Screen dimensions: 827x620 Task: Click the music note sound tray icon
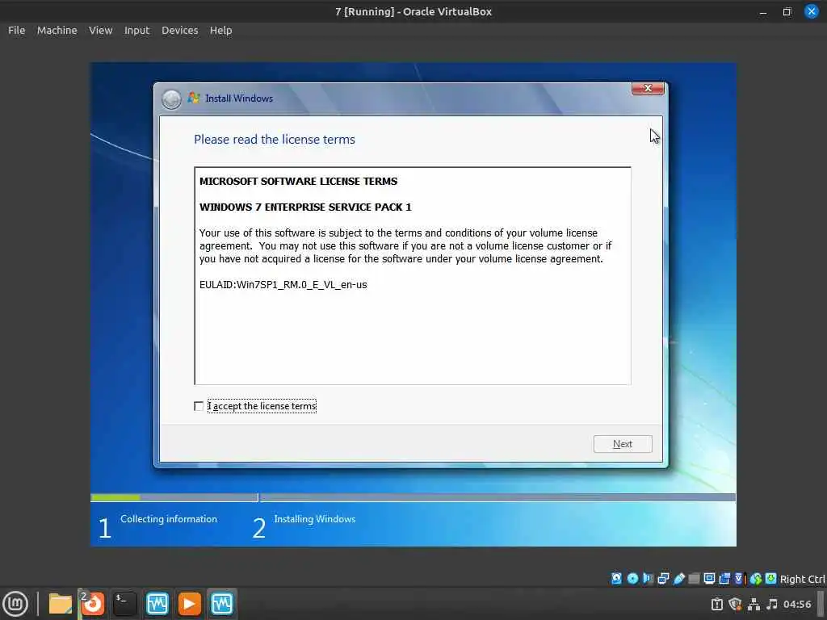tap(771, 604)
